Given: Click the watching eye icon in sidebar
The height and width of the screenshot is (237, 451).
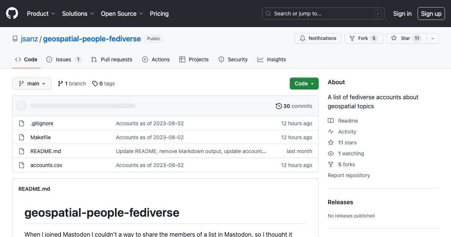Looking at the screenshot, I should (330, 153).
